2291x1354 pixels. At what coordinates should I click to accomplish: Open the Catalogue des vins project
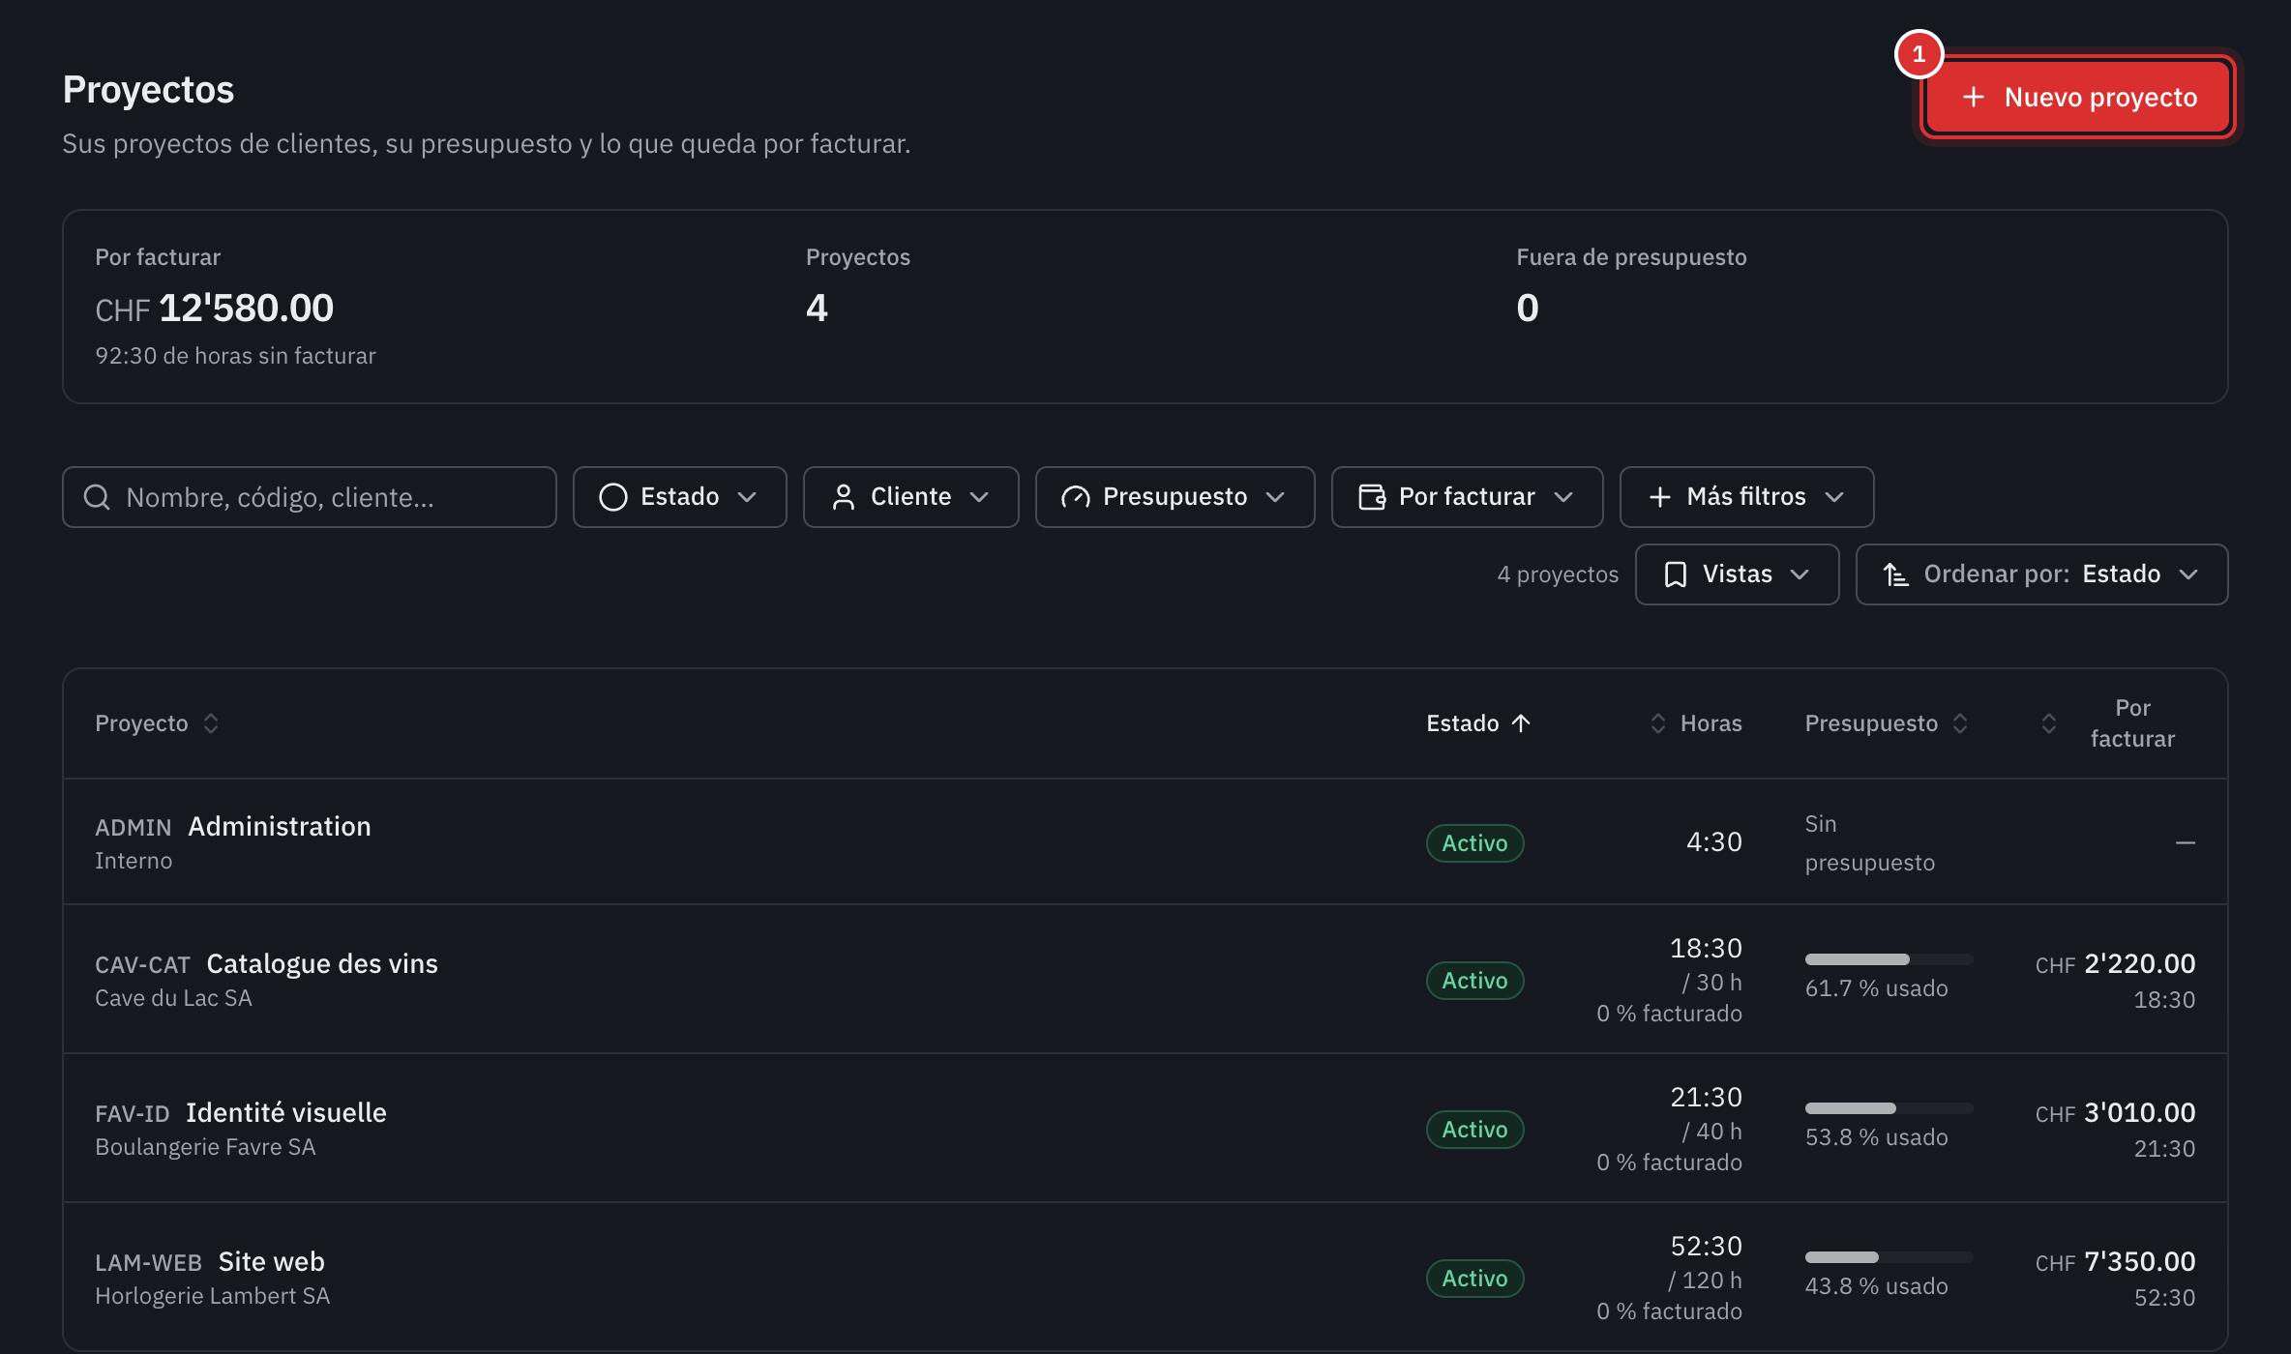click(x=1145, y=980)
